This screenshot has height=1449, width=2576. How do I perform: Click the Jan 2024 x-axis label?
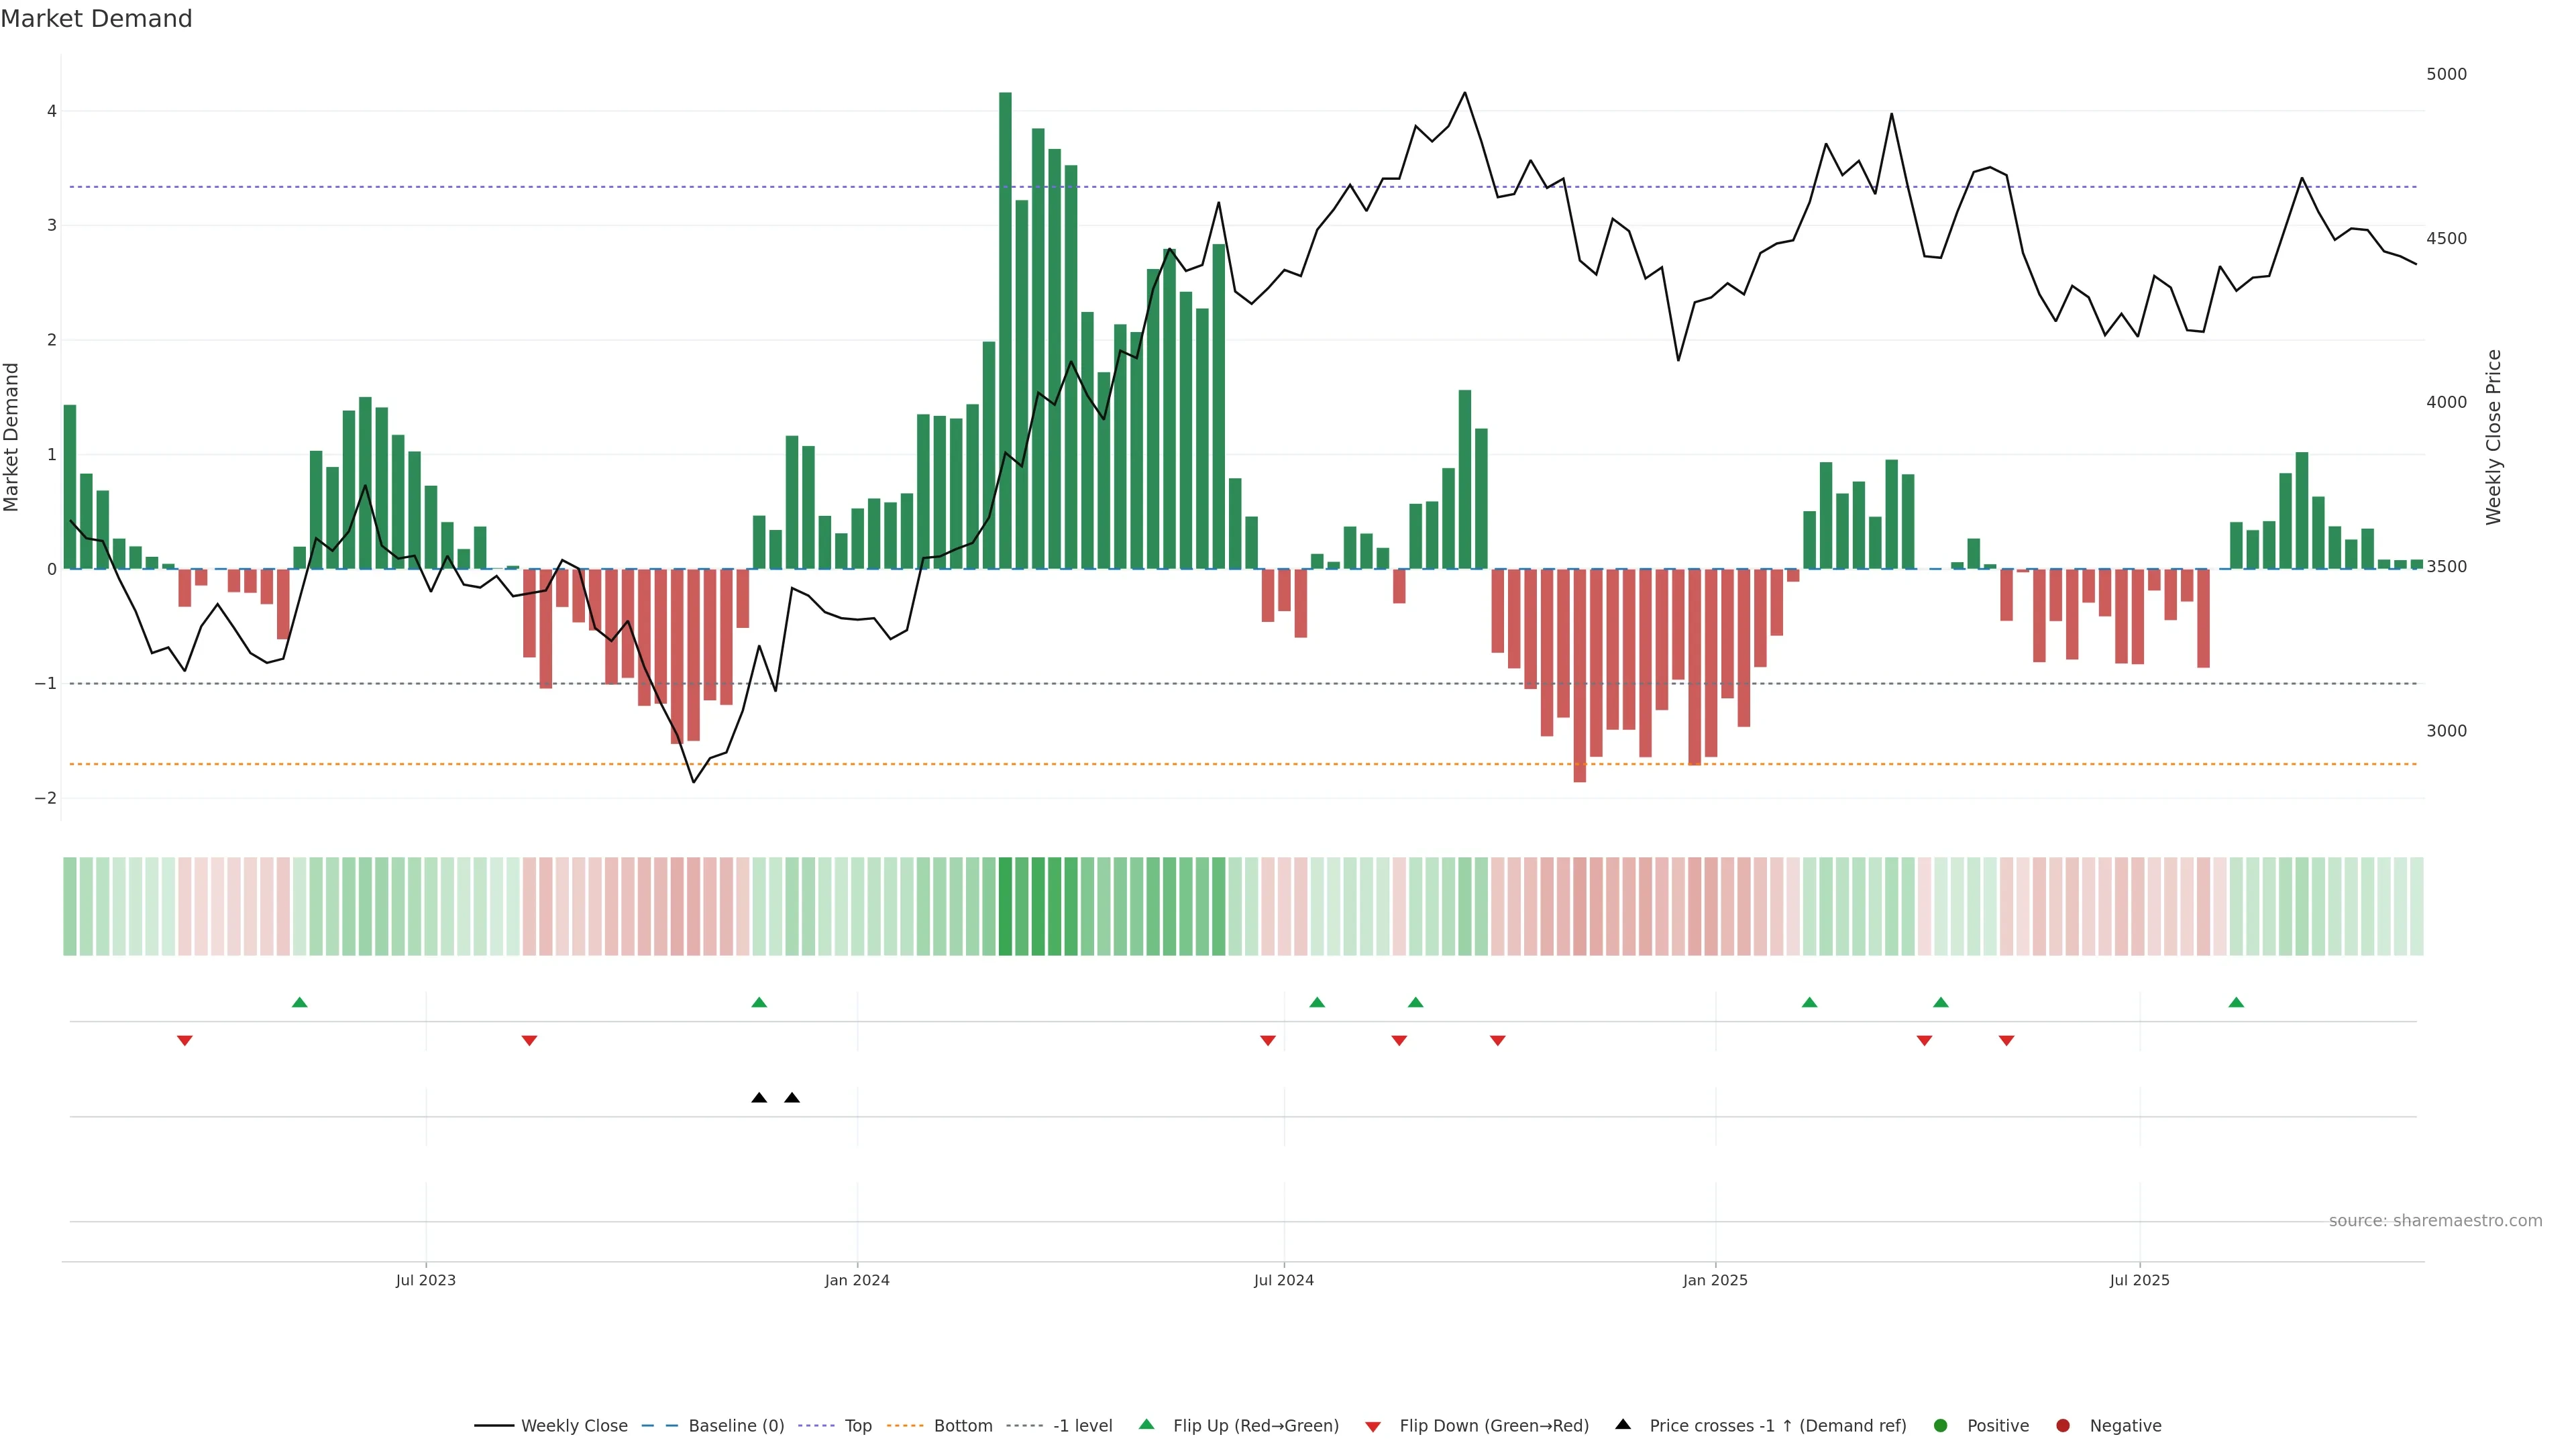(x=857, y=1280)
